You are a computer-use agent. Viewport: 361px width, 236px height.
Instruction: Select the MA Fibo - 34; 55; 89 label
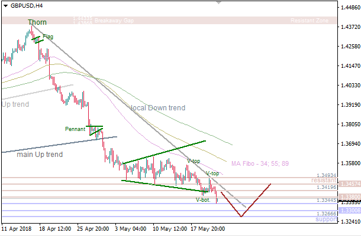tap(260, 163)
